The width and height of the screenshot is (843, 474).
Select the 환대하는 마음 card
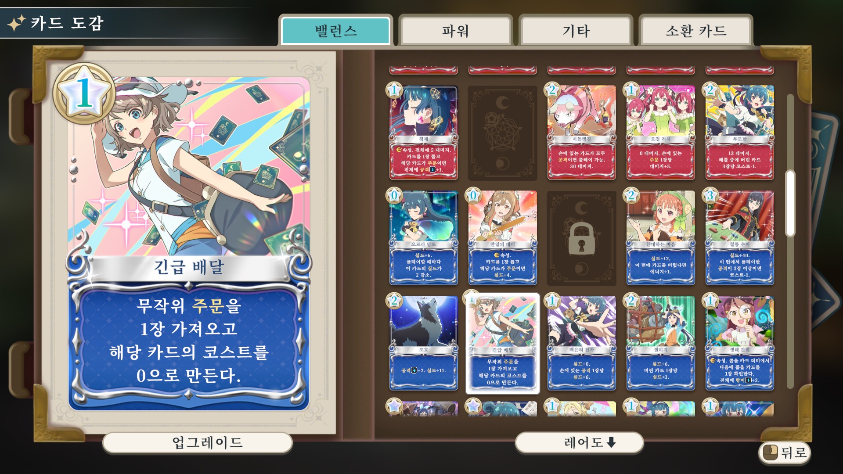[661, 238]
